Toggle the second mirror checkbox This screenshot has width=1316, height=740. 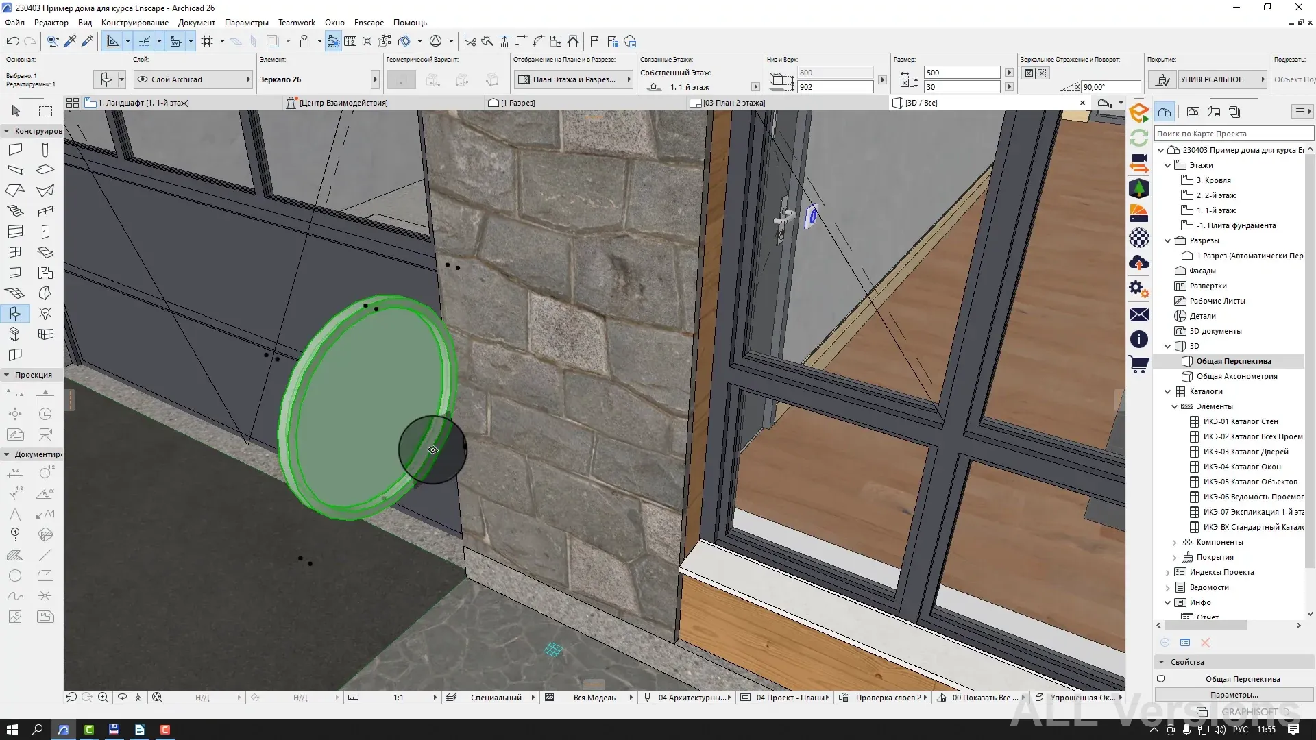pos(1042,73)
